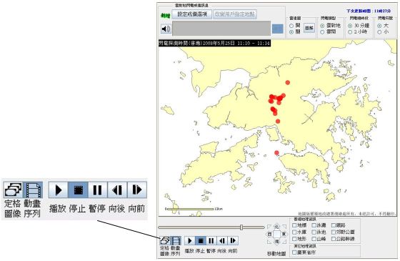Enable the 泳灘 beaches checkbox
The image size is (400, 261).
(314, 225)
